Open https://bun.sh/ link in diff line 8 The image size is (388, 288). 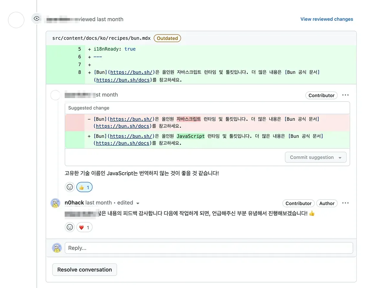click(x=131, y=72)
